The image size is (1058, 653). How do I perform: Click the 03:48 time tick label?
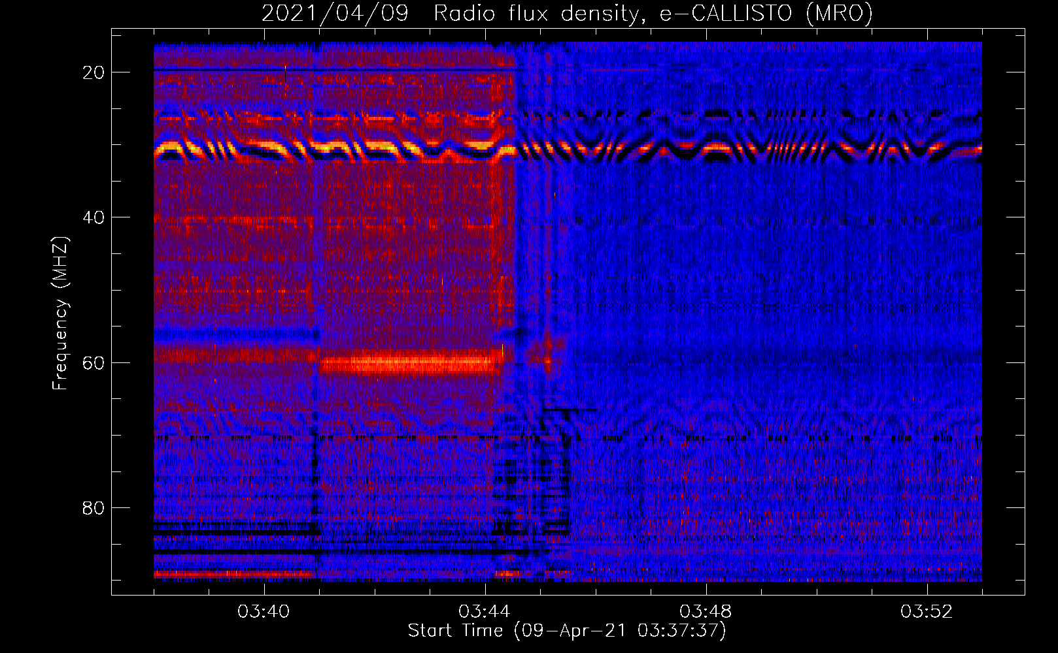(706, 612)
